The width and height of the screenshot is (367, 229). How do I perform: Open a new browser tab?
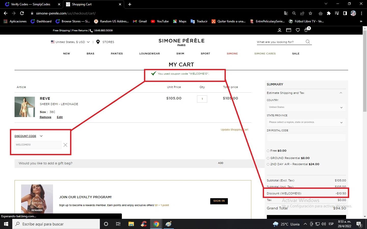pos(130,4)
